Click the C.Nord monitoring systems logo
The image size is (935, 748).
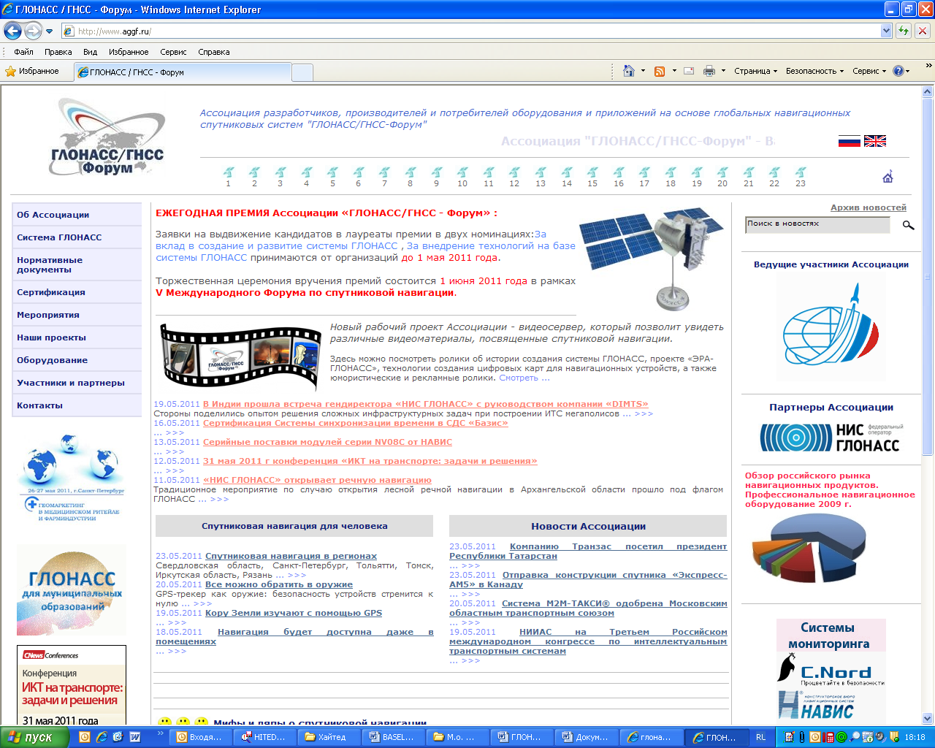click(831, 670)
